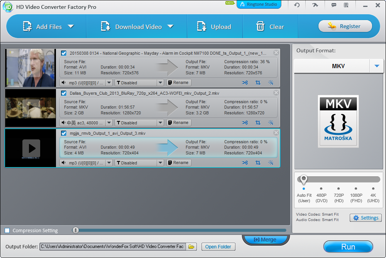Click the MKV format name field
The height and width of the screenshot is (258, 386).
[332, 66]
